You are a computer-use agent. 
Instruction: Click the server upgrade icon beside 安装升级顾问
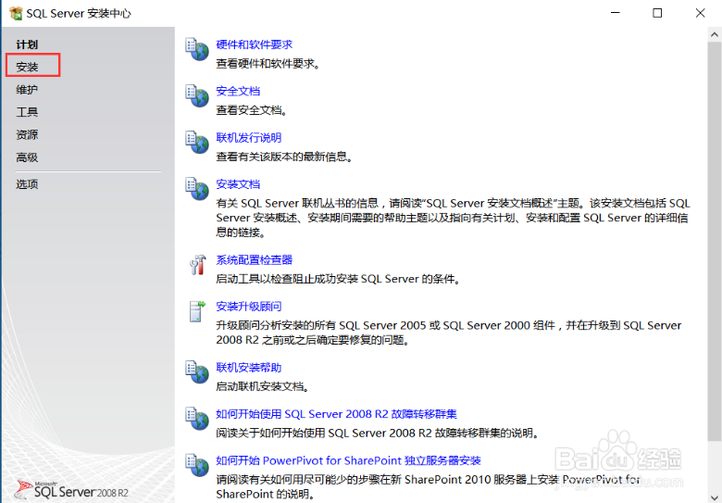tap(197, 311)
